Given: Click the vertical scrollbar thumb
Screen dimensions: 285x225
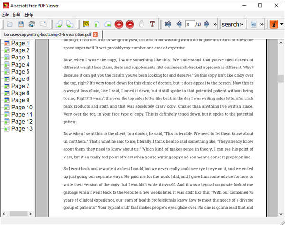Looking at the screenshot, I should [x=281, y=78].
